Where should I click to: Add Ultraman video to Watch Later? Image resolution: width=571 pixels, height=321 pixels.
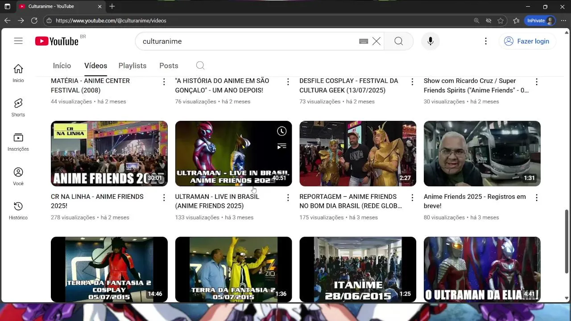(282, 131)
